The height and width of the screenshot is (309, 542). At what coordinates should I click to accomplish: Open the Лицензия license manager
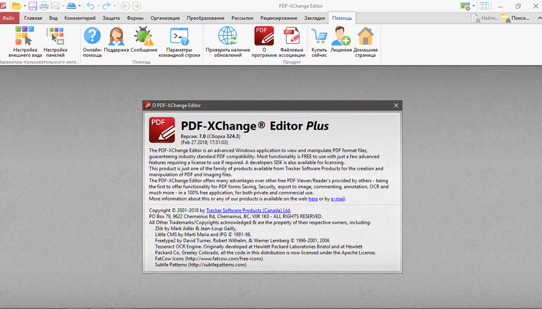click(341, 40)
